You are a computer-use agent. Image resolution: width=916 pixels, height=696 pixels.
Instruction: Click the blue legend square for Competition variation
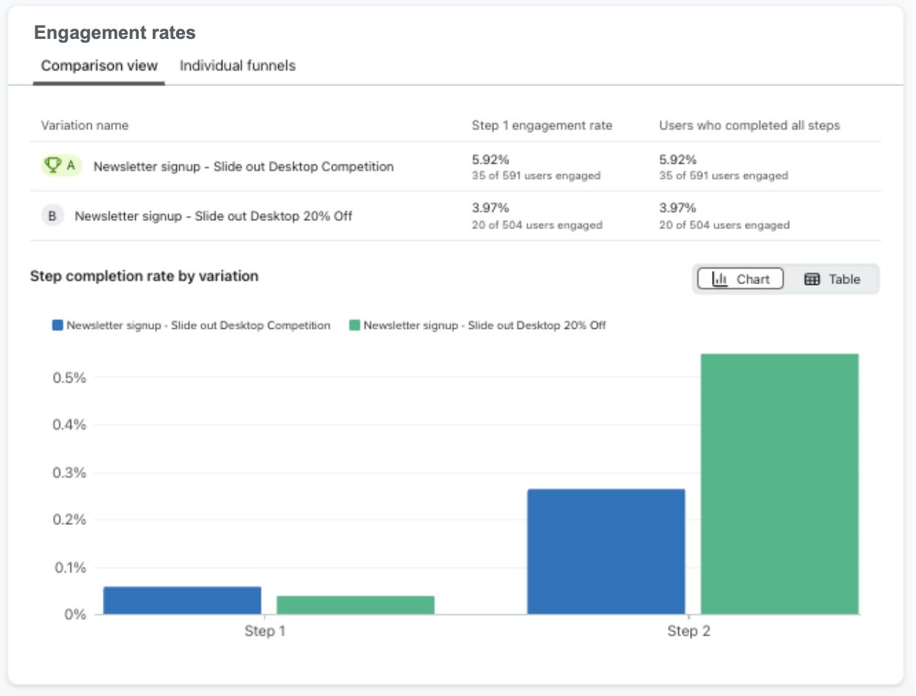coord(57,324)
